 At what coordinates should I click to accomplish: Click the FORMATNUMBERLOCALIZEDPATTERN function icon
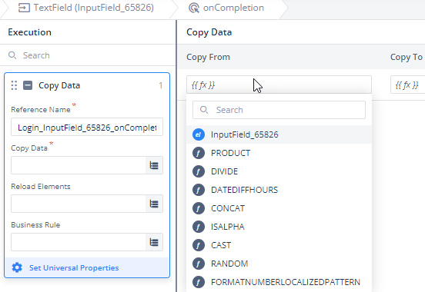[x=199, y=282]
